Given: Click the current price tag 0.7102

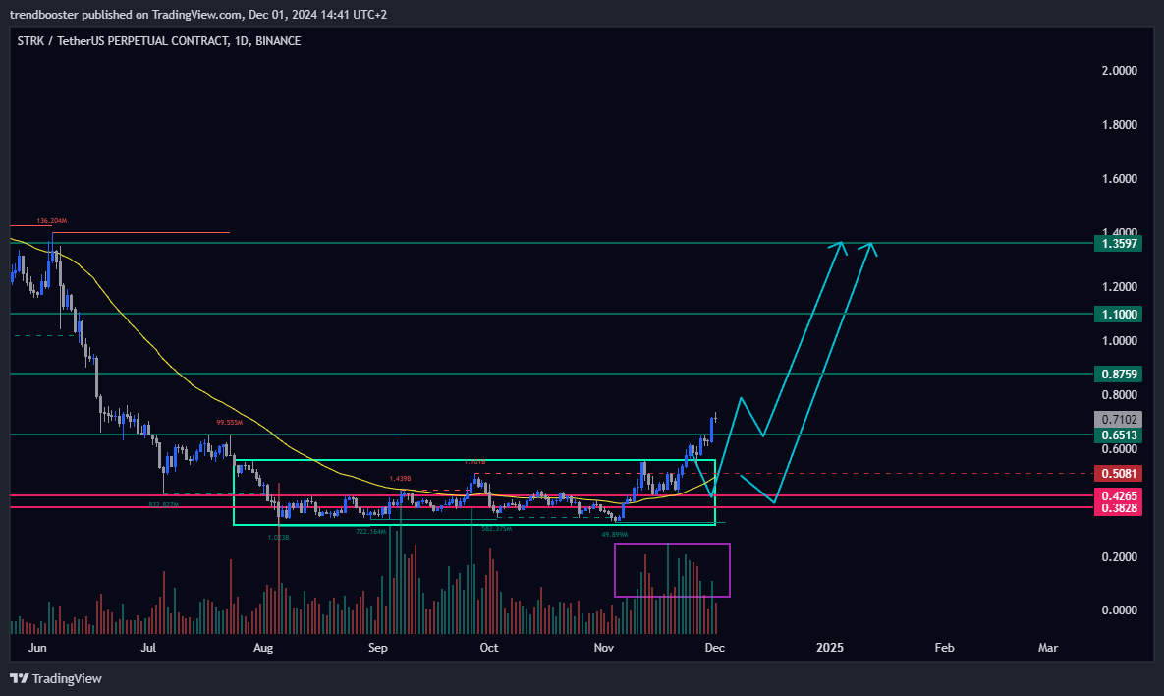Looking at the screenshot, I should 1119,419.
